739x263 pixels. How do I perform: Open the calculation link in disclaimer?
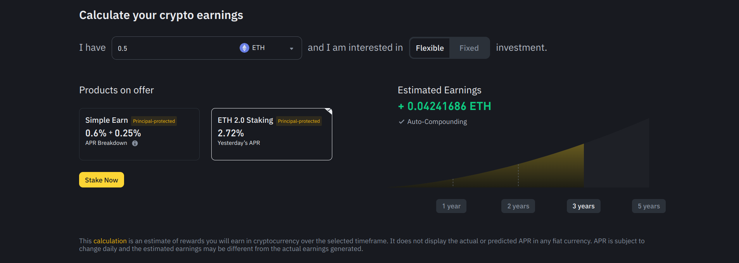[x=110, y=241]
